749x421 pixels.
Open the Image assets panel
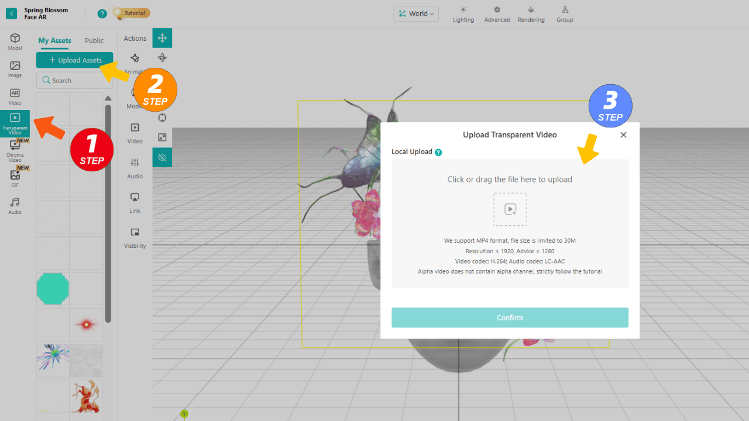(14, 69)
